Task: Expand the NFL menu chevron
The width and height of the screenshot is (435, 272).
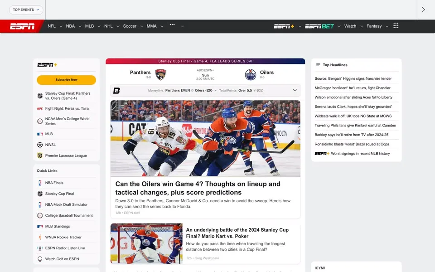Action: click(61, 26)
